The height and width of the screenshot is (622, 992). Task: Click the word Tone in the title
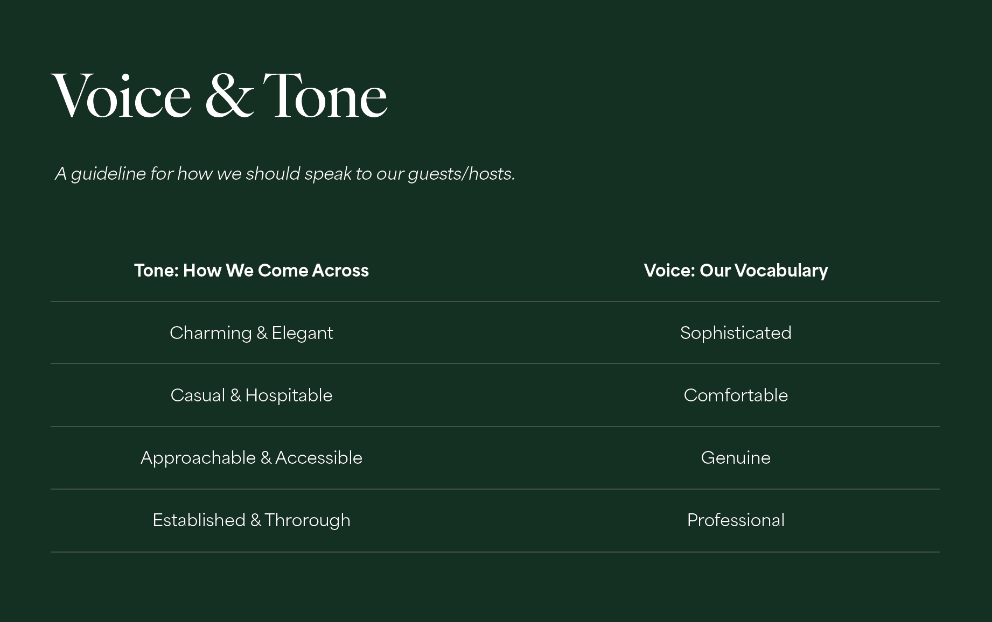[325, 96]
